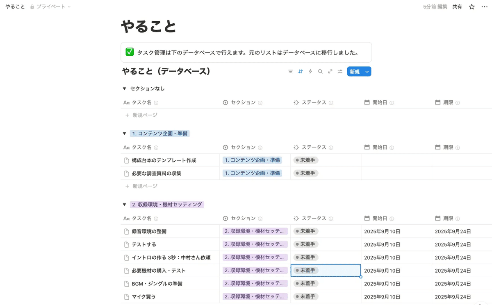
Task: Open view settings sliders icon
Action: tap(340, 72)
